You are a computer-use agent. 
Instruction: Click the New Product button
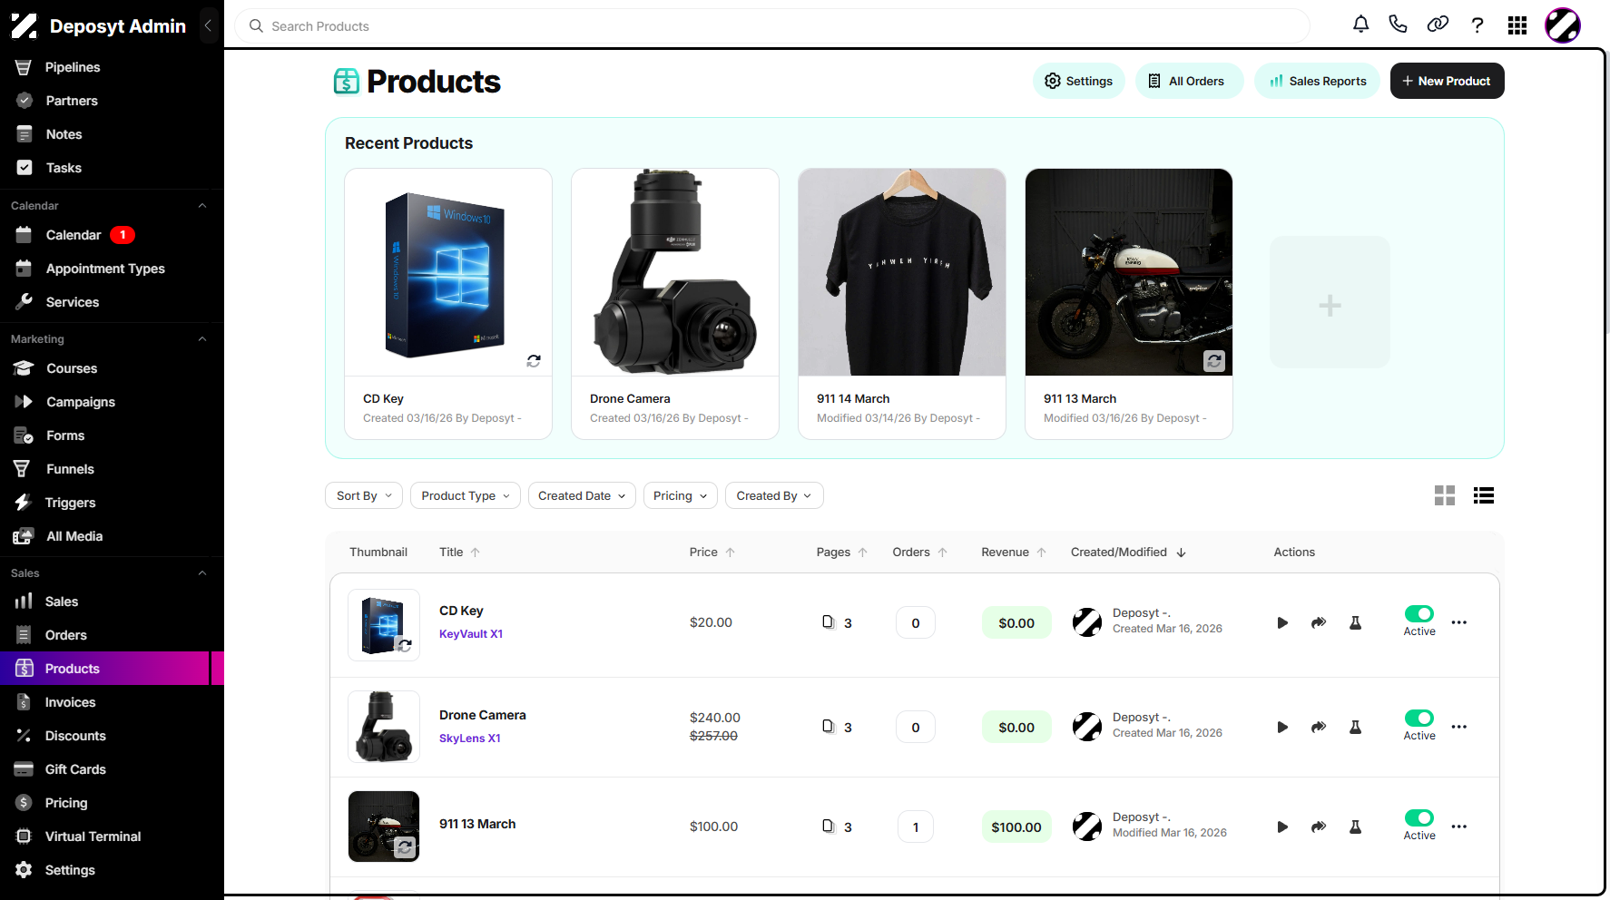click(x=1447, y=81)
